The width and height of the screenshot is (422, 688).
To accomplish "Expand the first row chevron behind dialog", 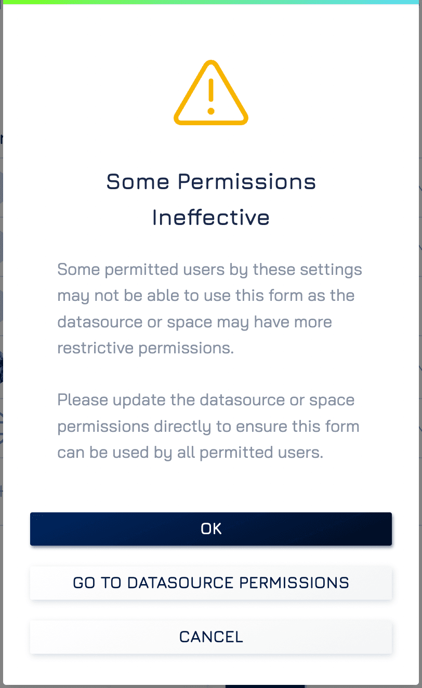I will [420, 188].
